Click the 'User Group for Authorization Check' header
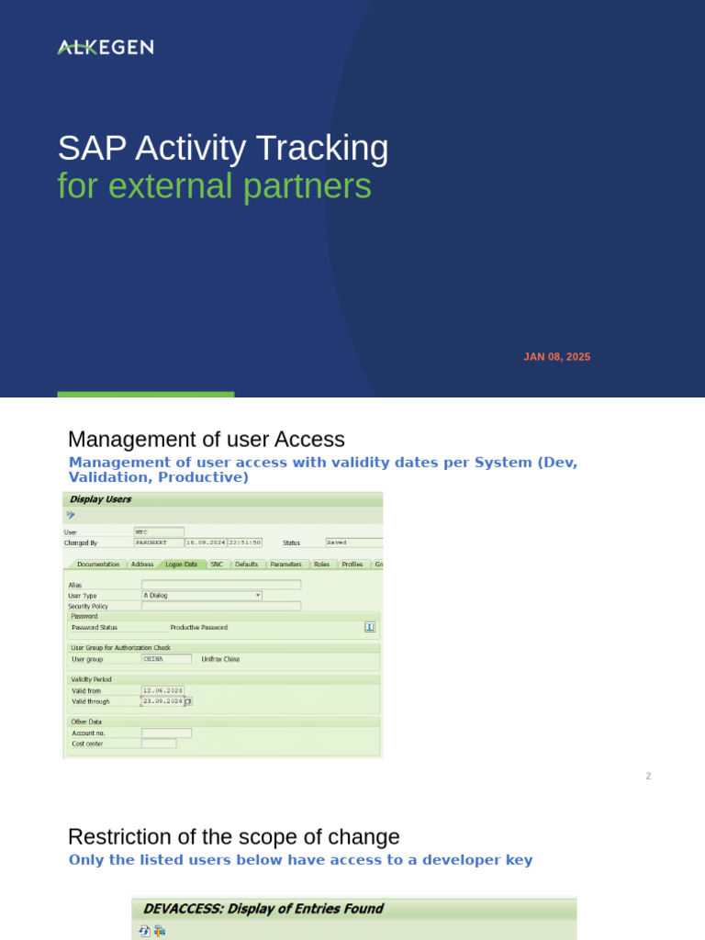The width and height of the screenshot is (705, 940). 120,648
